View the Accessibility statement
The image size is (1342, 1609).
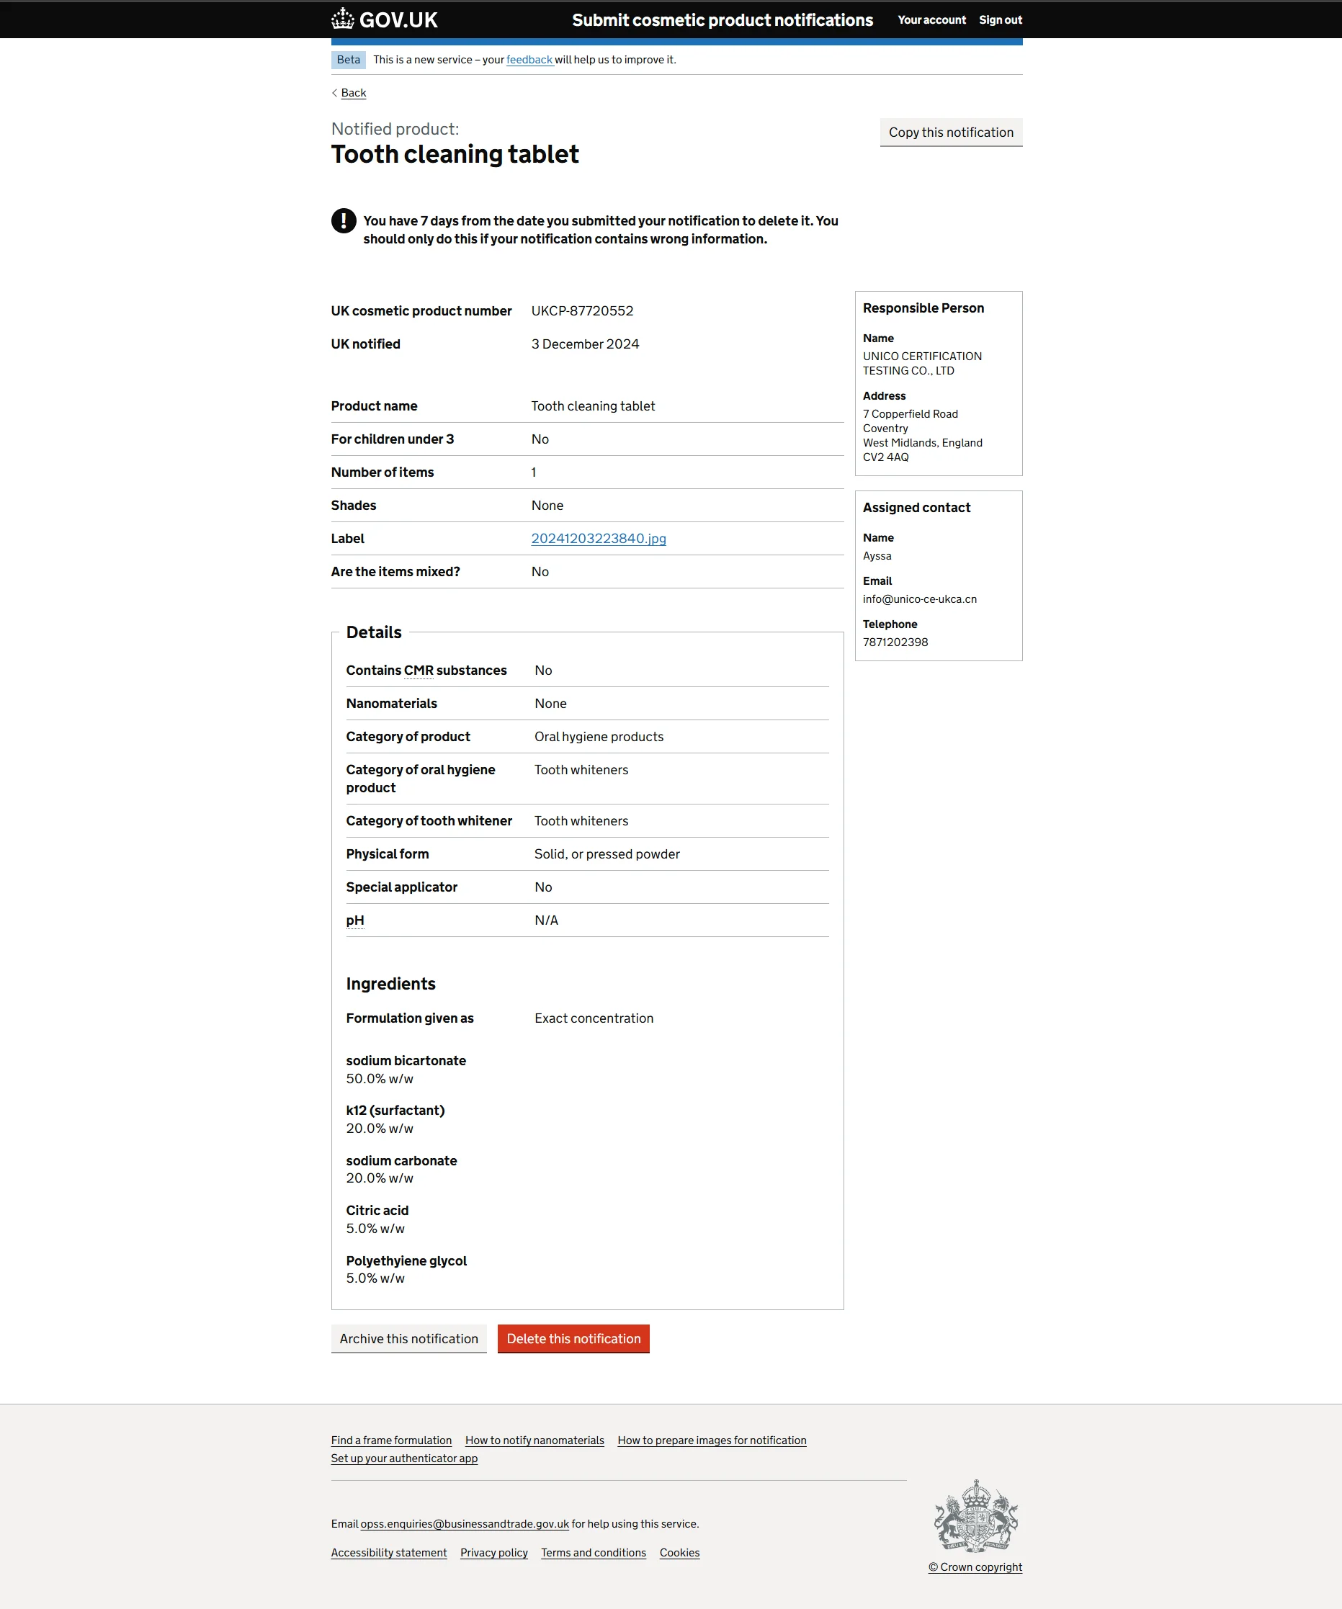pos(388,1552)
